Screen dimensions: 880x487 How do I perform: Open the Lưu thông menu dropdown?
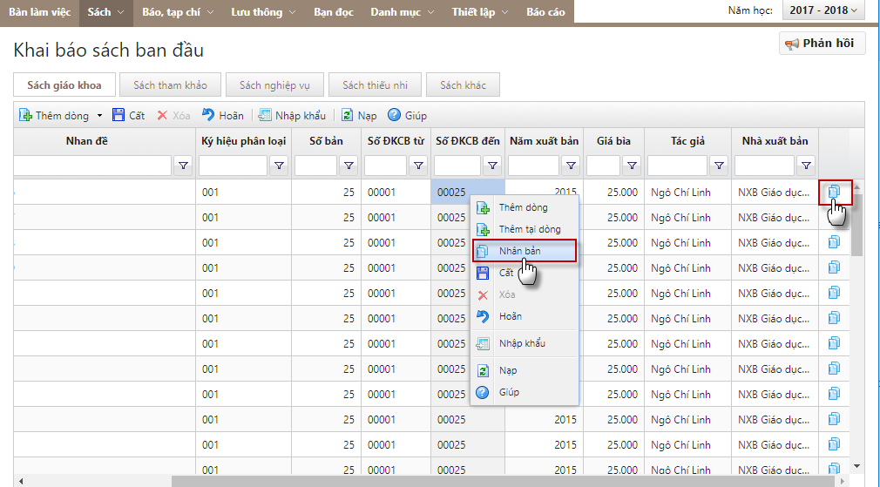262,12
